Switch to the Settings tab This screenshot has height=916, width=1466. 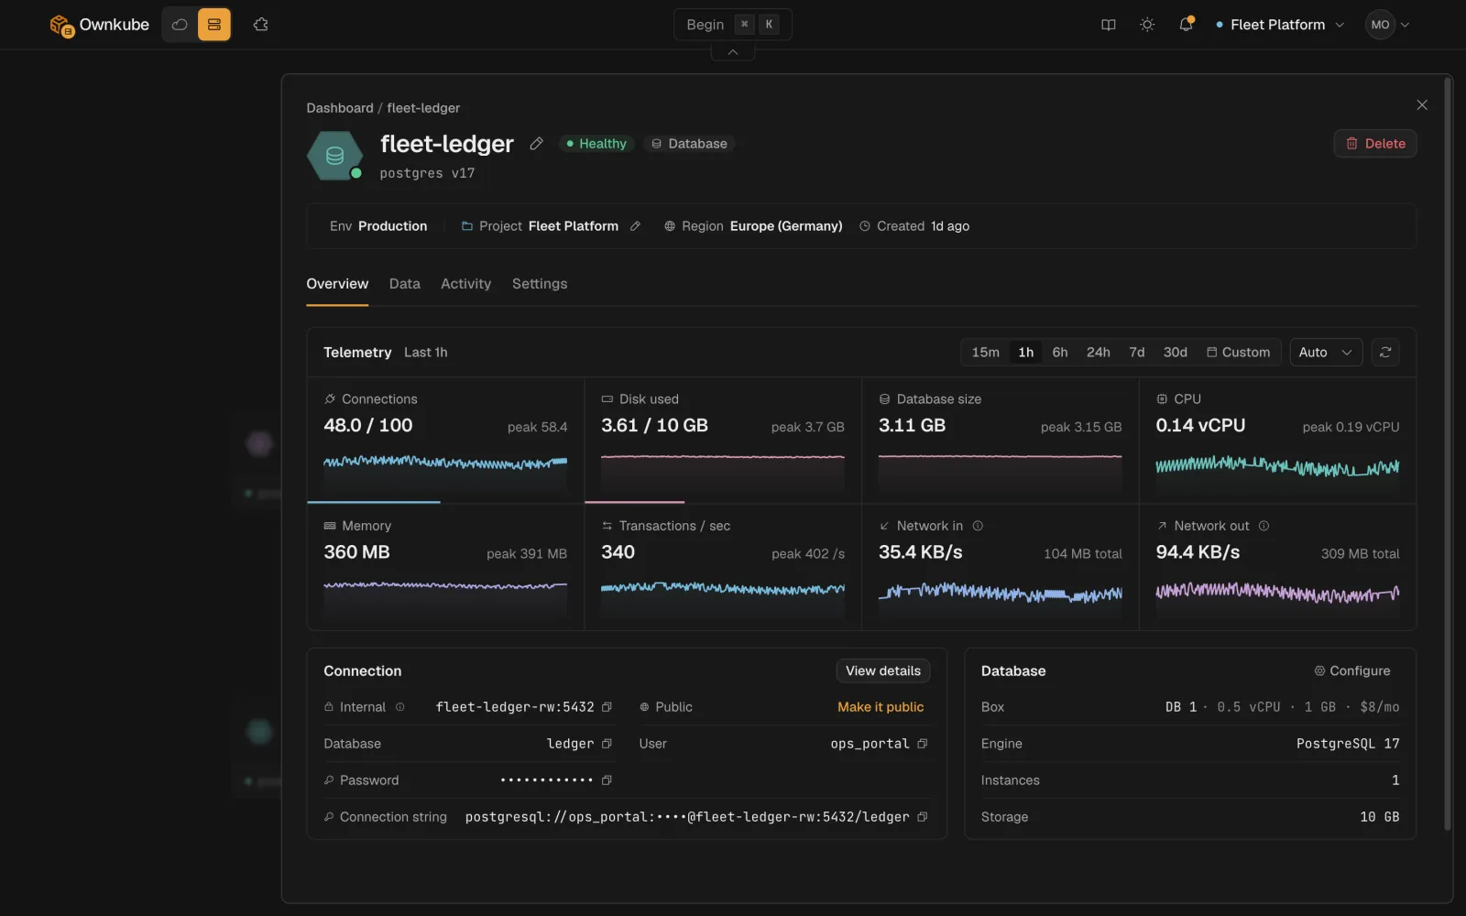pos(540,284)
